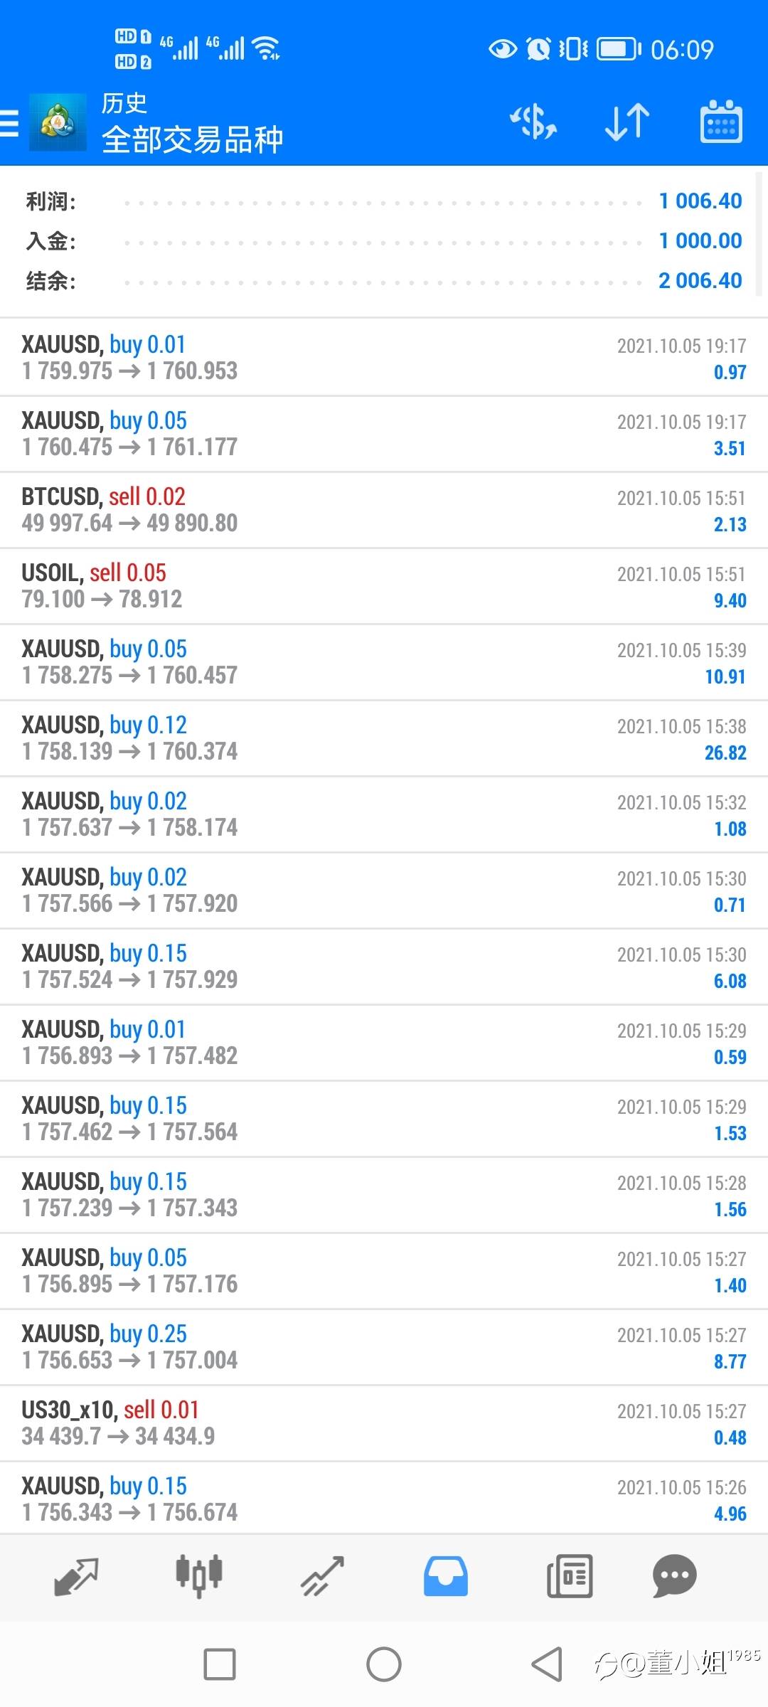Viewport: 768px width, 1707px height.
Task: Tap the sort arrows icon
Action: point(626,122)
